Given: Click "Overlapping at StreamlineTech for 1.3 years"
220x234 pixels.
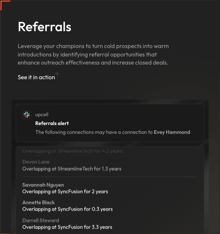Looking at the screenshot, I should [72, 169].
